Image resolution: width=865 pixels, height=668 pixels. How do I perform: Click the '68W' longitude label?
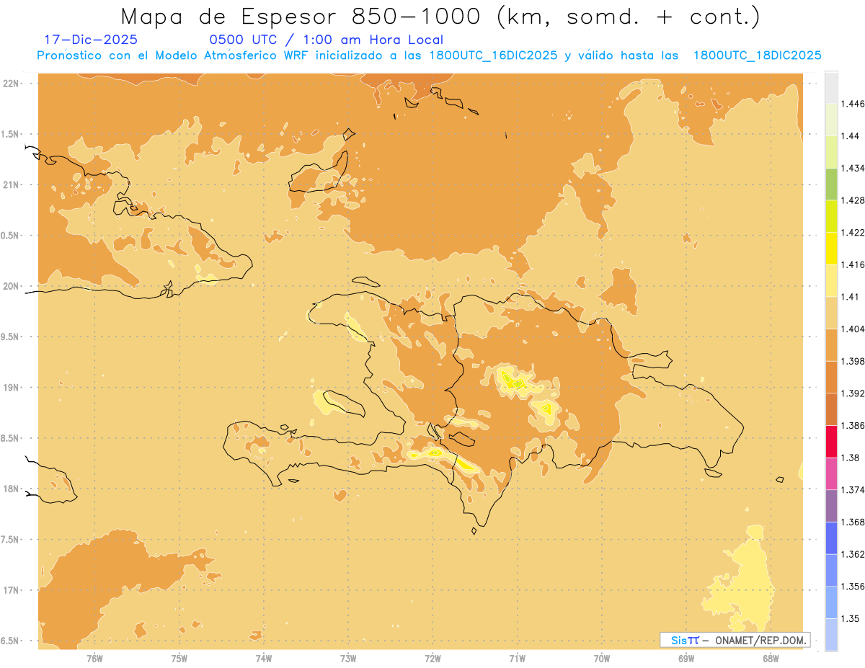(x=771, y=658)
